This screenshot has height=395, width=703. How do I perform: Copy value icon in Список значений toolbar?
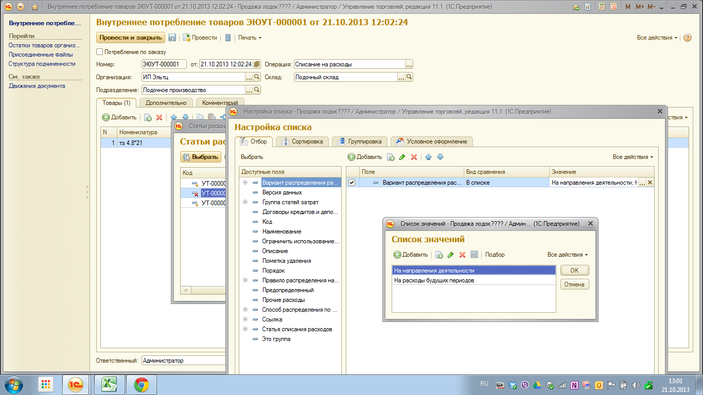(x=439, y=255)
